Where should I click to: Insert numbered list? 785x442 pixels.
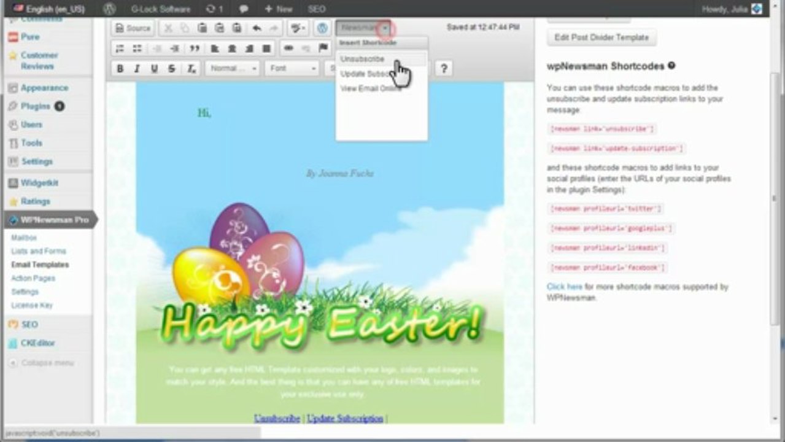click(120, 48)
